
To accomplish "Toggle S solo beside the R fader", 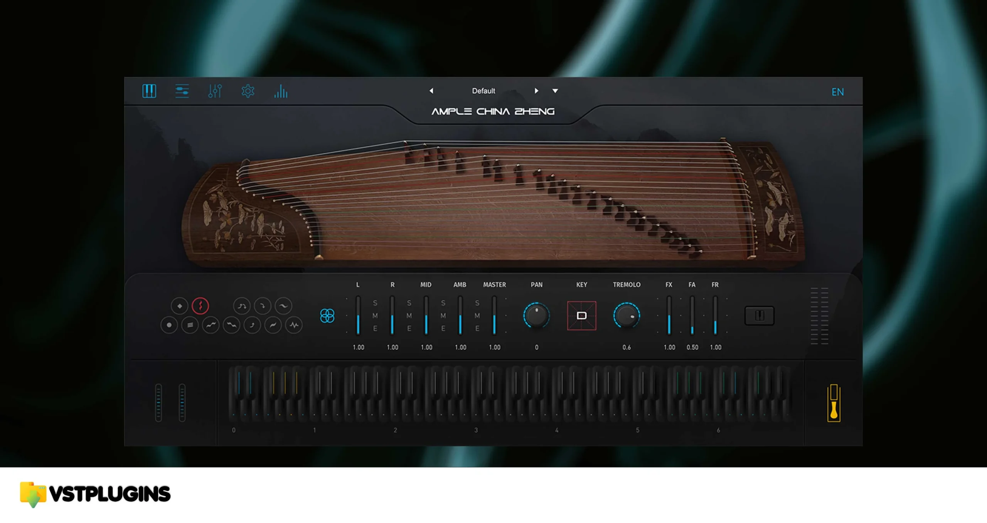I will (409, 303).
